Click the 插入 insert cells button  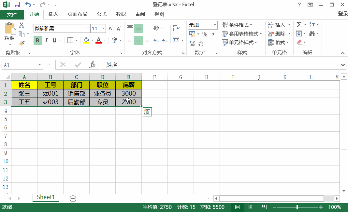point(277,25)
